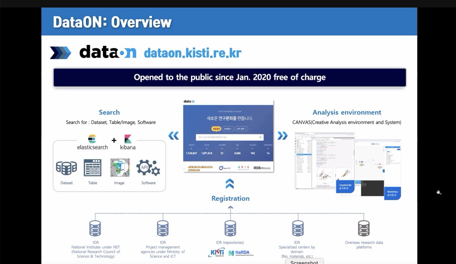Click the elasticsearch logo

coord(92,143)
